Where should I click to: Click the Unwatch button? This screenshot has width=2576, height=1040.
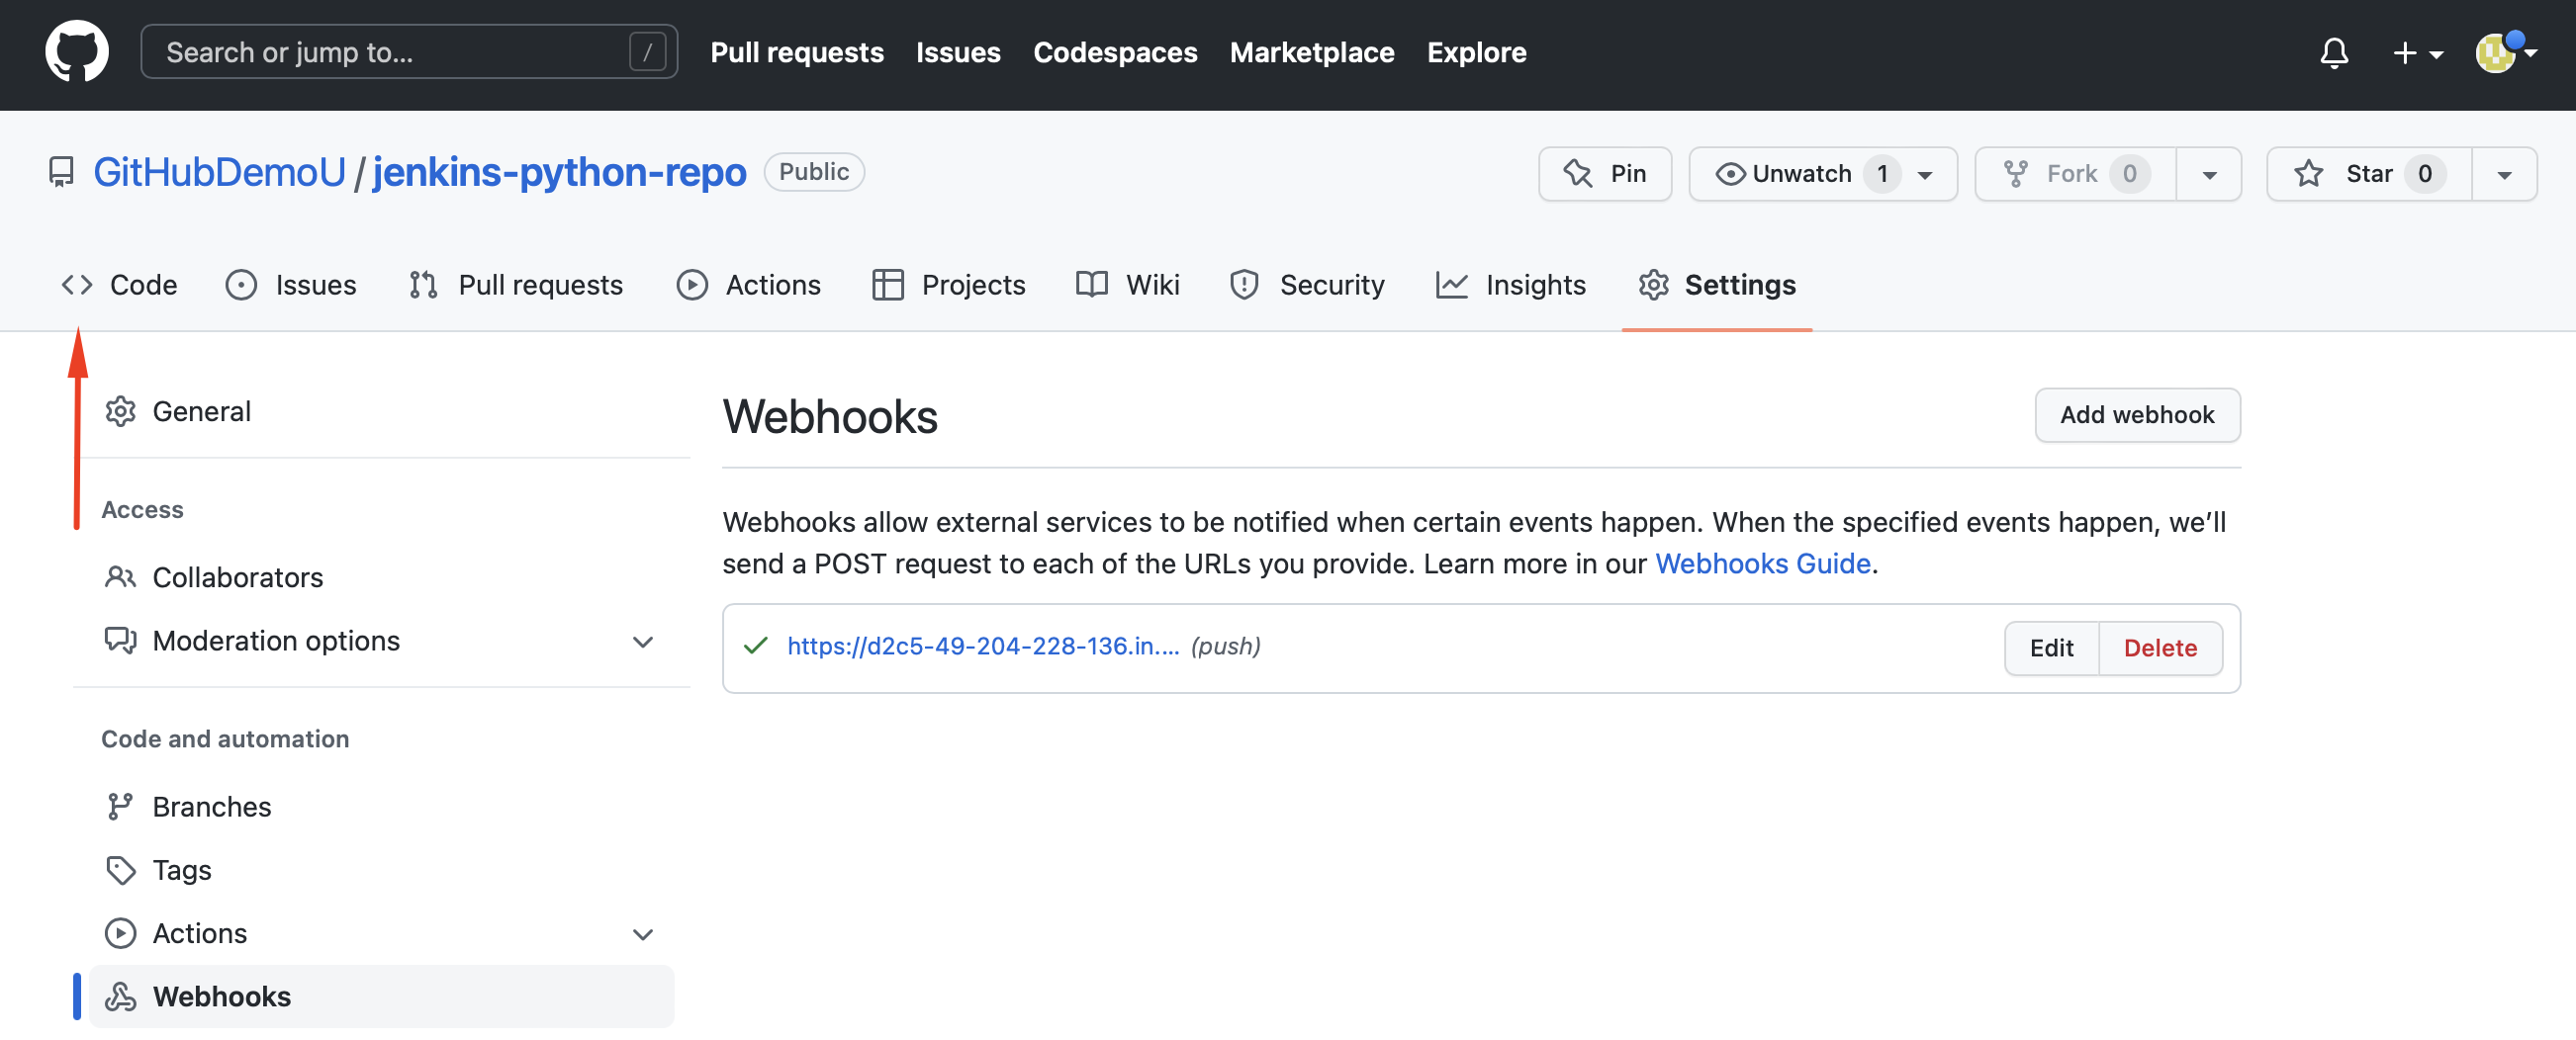(x=1822, y=174)
